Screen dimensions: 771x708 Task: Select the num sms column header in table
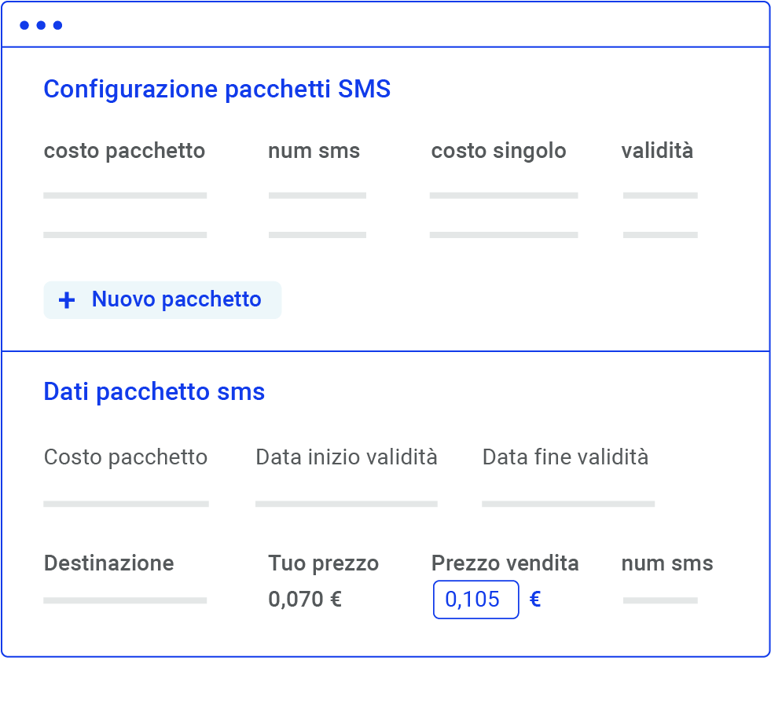314,151
